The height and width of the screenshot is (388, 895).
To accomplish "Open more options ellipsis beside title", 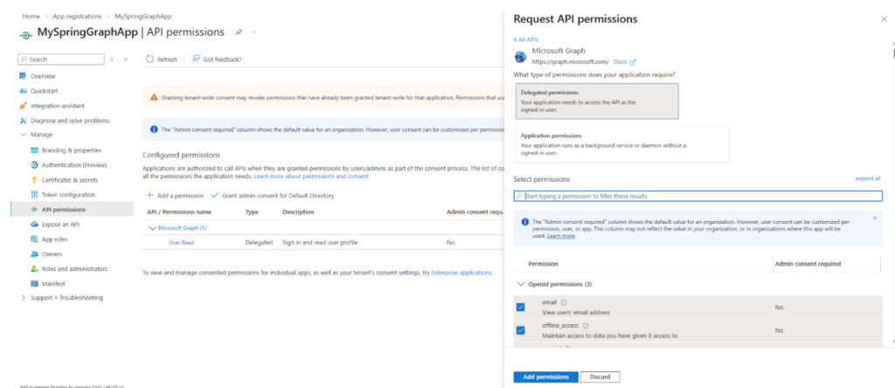I will tap(253, 32).
